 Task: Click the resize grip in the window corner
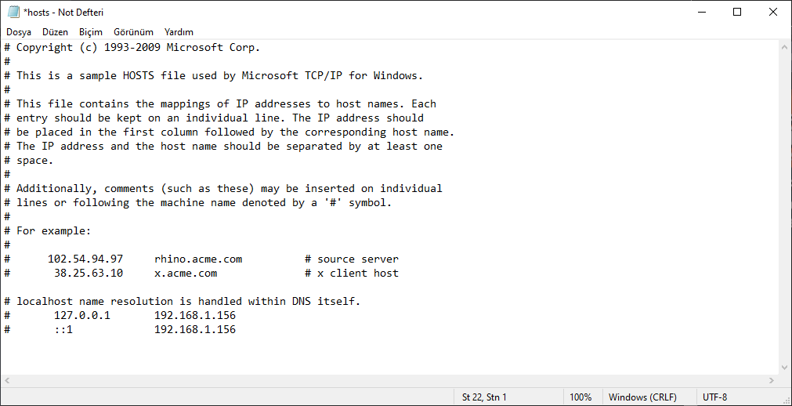786,400
